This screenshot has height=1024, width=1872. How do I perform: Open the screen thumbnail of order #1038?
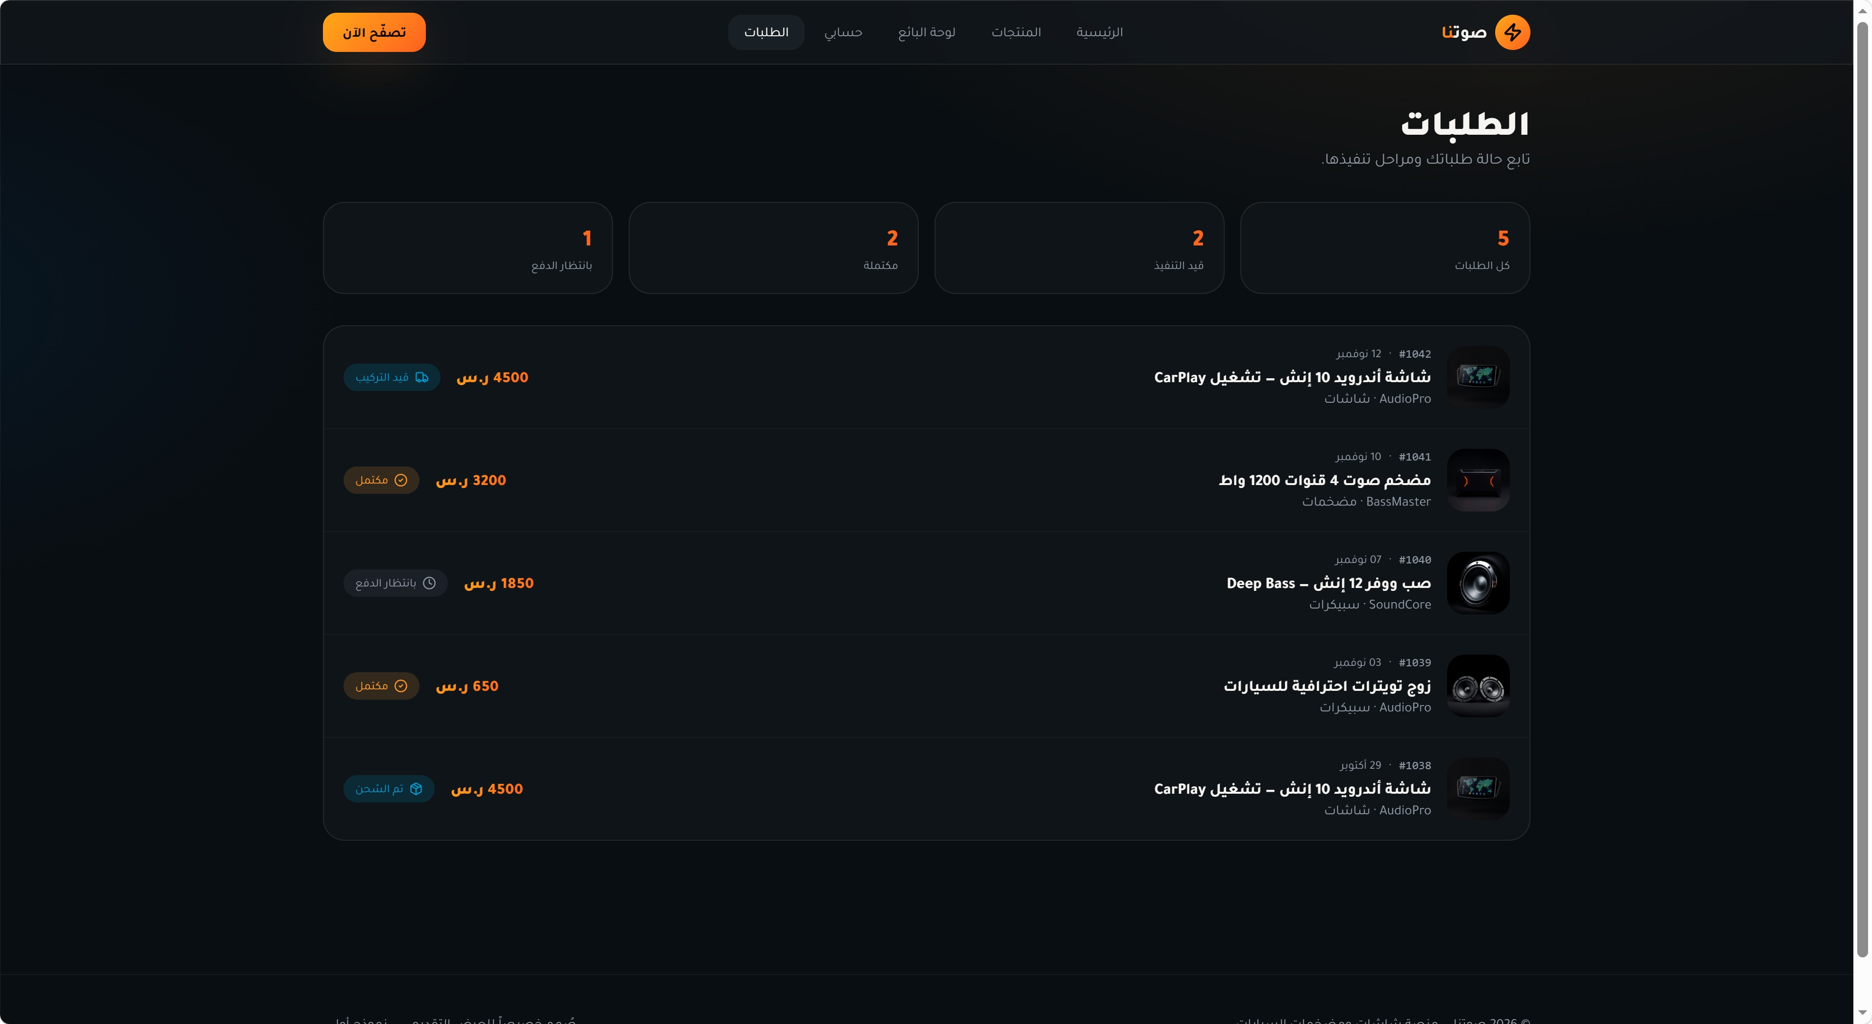(x=1478, y=788)
